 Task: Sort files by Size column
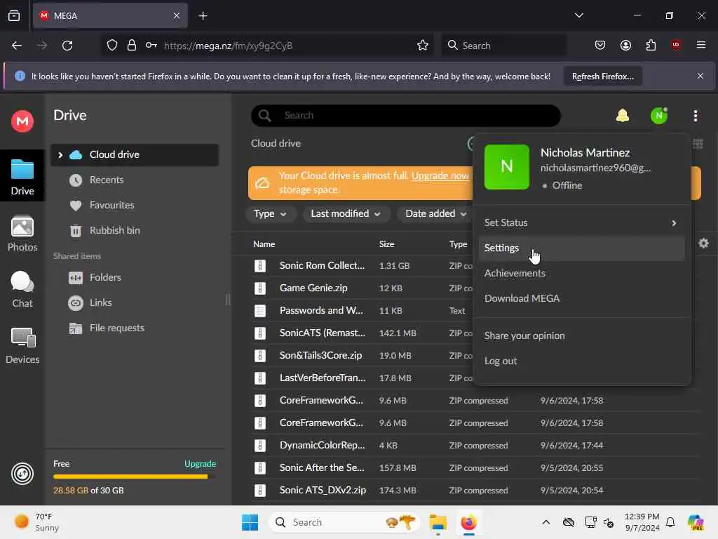coord(386,244)
